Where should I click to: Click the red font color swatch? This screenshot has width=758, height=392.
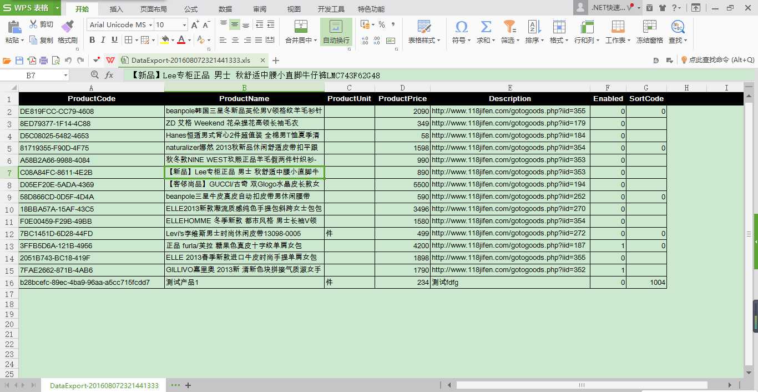pyautogui.click(x=181, y=40)
